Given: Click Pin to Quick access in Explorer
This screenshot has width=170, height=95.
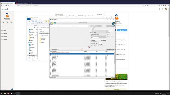Looking at the screenshot, I should click(x=29, y=22).
